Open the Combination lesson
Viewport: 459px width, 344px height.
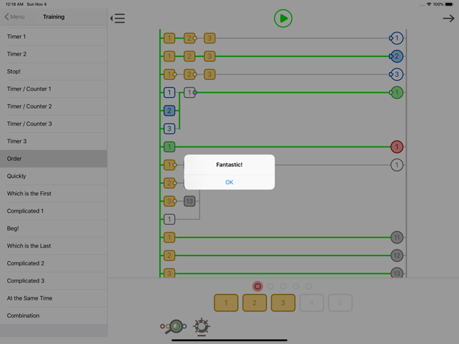click(54, 315)
